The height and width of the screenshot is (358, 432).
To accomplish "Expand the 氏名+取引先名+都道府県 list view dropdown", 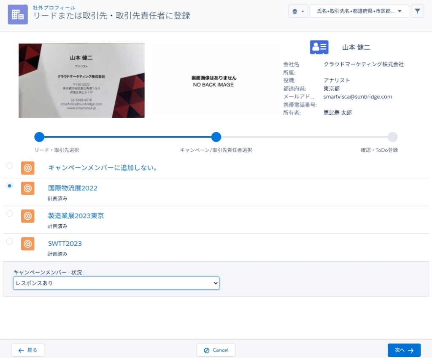I will 359,11.
